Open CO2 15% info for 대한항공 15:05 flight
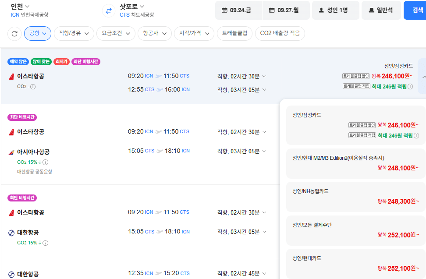The width and height of the screenshot is (426, 279). click(46, 243)
